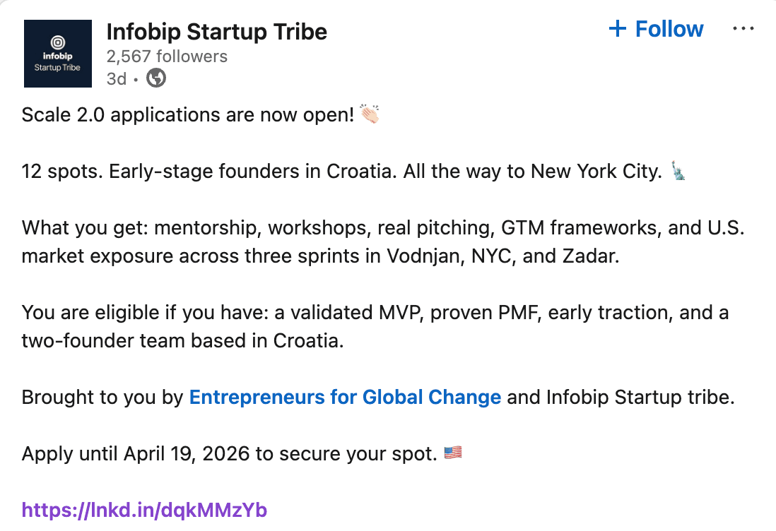This screenshot has width=776, height=531.
Task: Open the lnkd.in shortened URL
Action: [144, 509]
